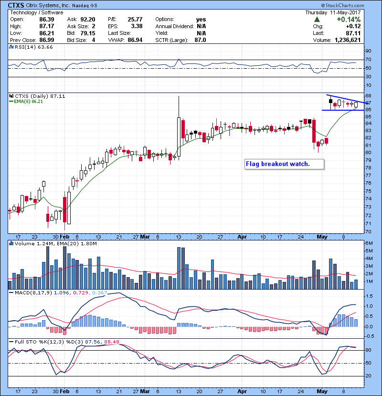Viewport: 382px width, 396px height.
Task: Click the MACD histogram value 0.367
Action: click(100, 292)
